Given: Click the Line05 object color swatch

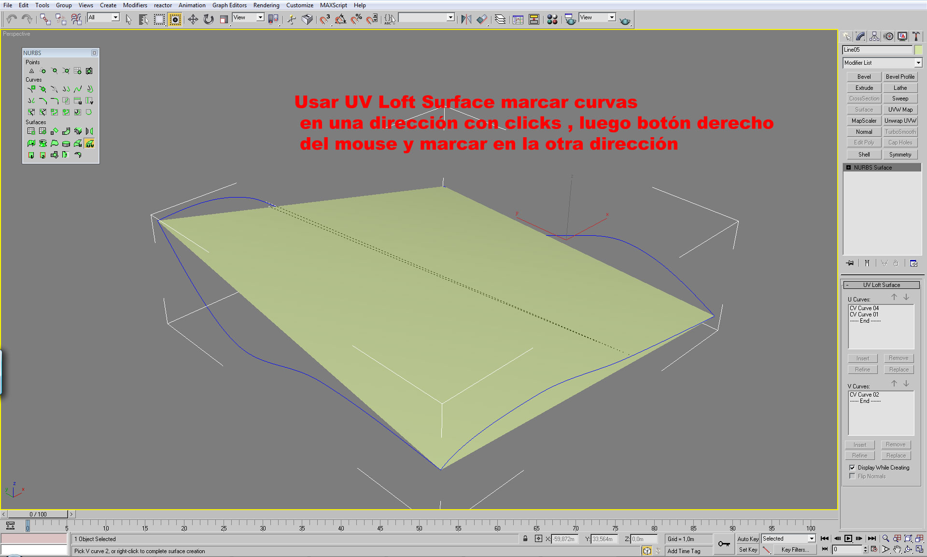Looking at the screenshot, I should 918,50.
